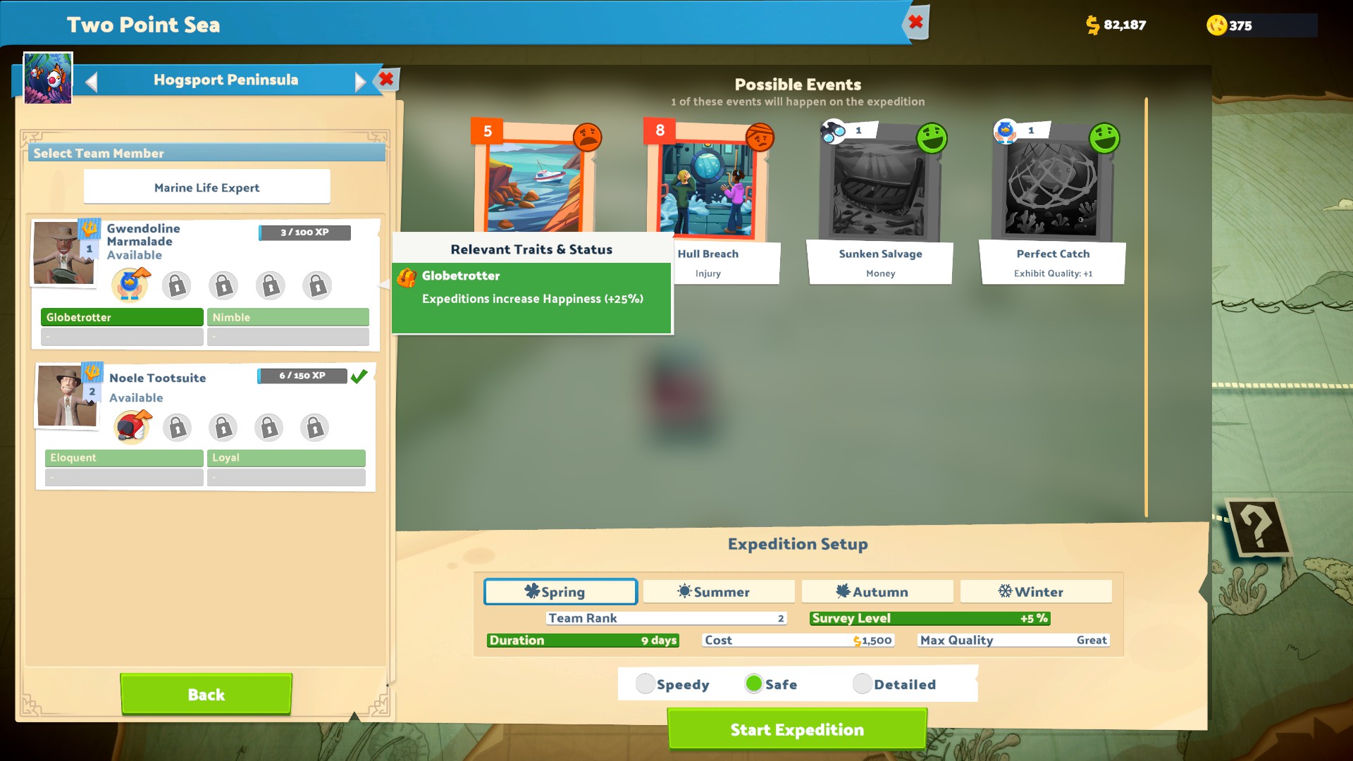
Task: Select the Speedy expedition option
Action: click(673, 683)
